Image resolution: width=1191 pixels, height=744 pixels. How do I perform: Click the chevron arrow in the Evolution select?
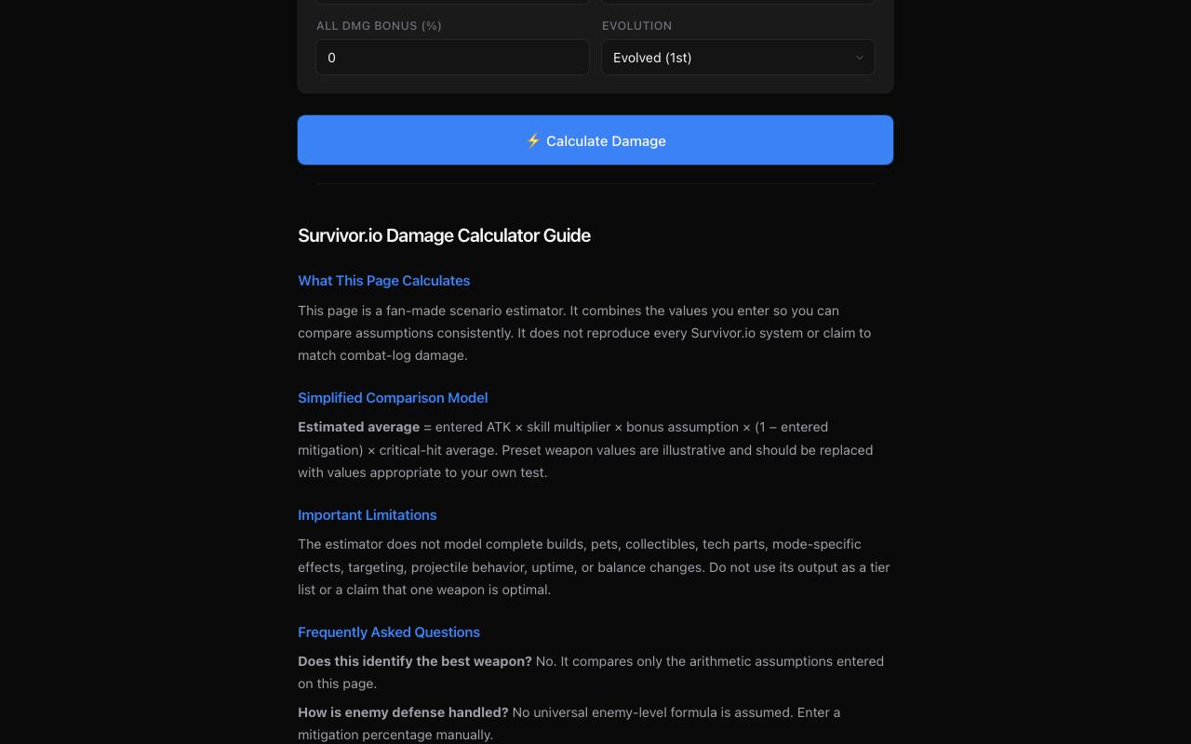pos(859,58)
